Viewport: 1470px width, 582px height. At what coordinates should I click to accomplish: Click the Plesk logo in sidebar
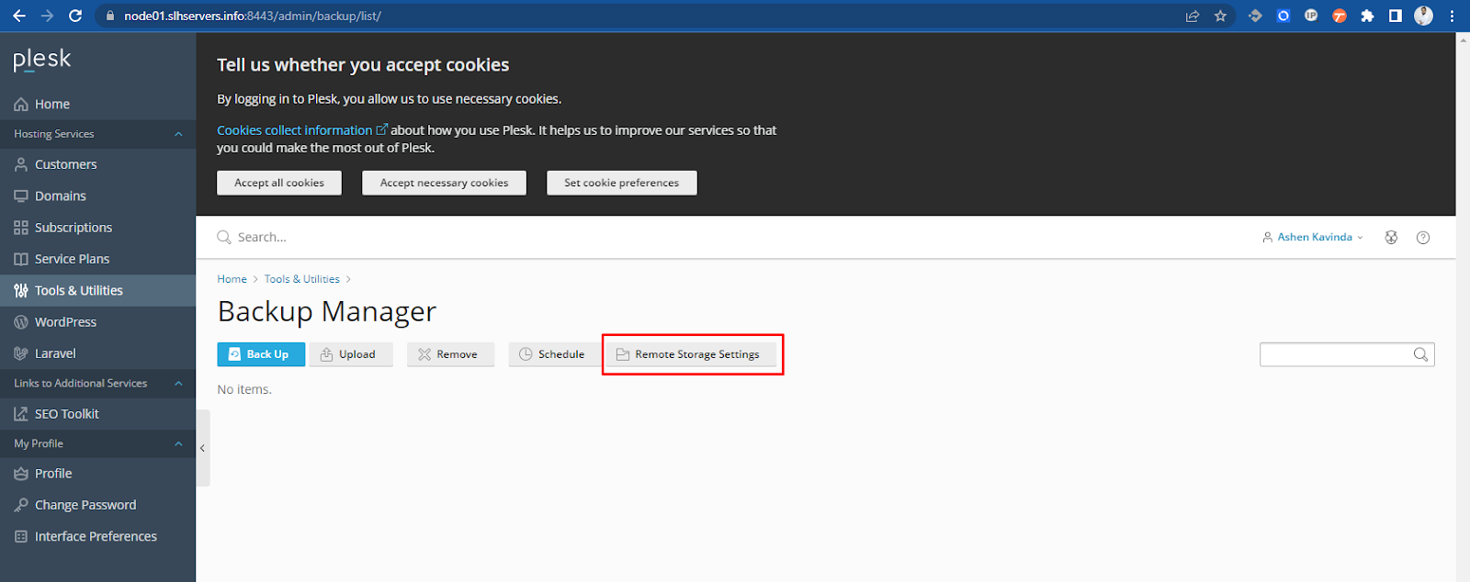tap(42, 60)
